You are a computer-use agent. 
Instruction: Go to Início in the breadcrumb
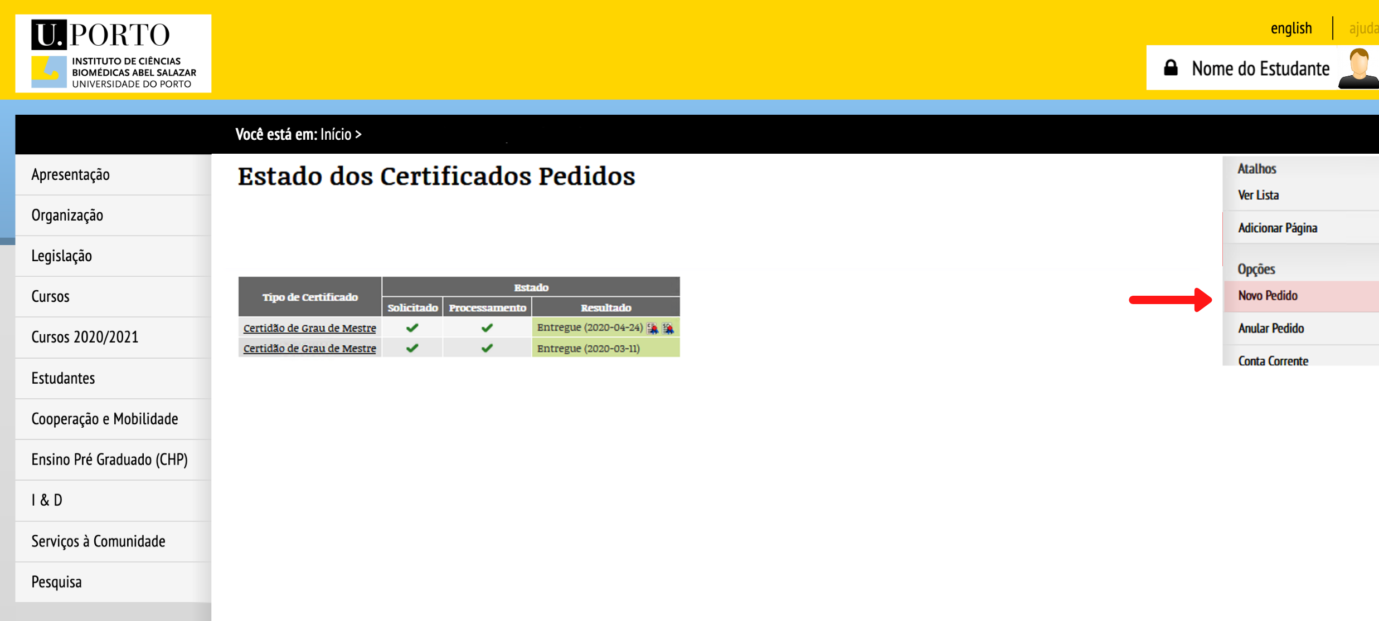pyautogui.click(x=336, y=134)
